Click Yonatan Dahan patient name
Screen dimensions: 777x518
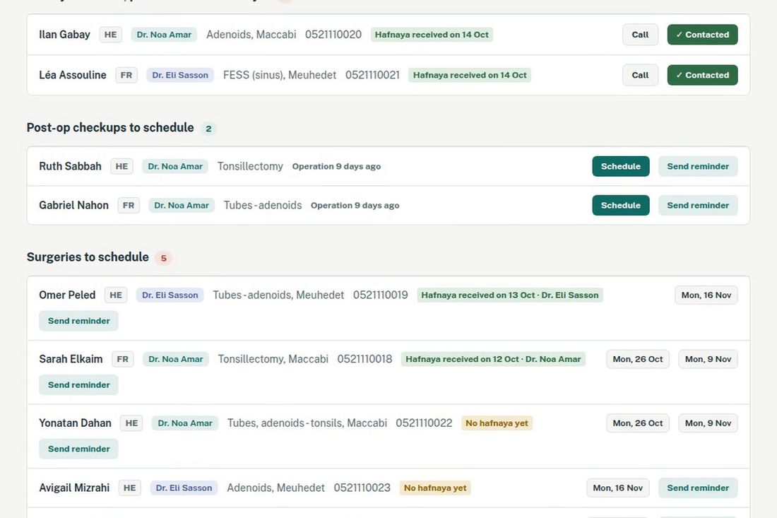(75, 423)
